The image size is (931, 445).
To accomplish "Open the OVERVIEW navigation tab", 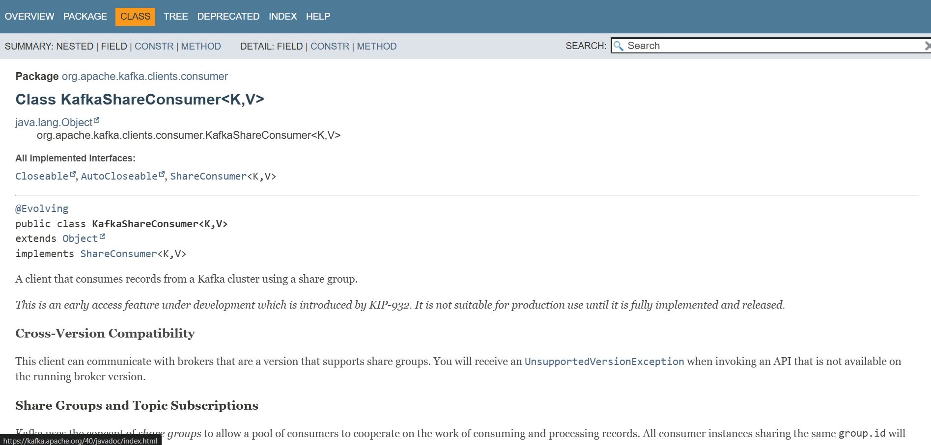I will point(29,16).
